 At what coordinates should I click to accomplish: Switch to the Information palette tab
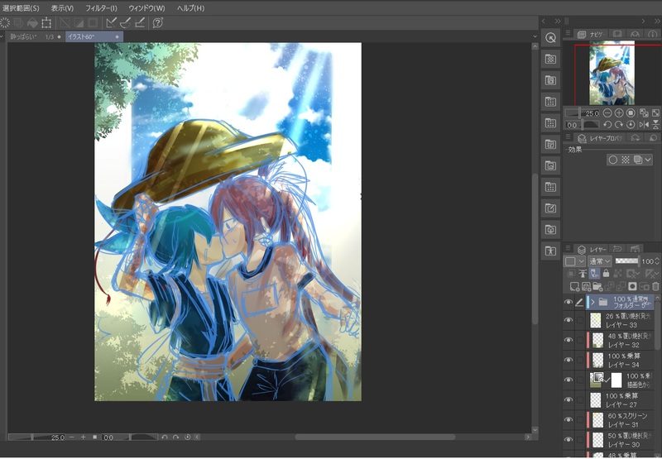click(x=653, y=34)
